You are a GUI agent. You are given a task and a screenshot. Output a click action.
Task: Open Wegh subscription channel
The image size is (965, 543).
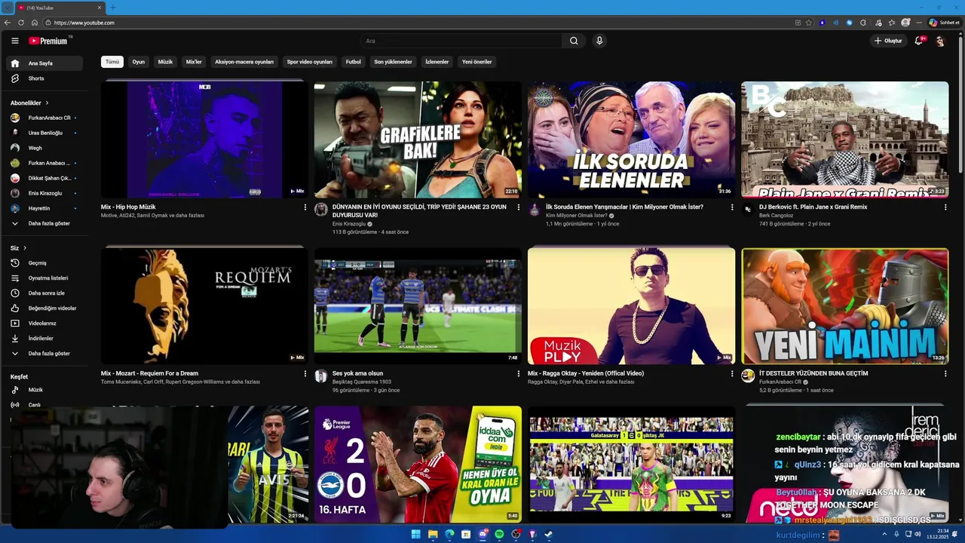[44, 148]
